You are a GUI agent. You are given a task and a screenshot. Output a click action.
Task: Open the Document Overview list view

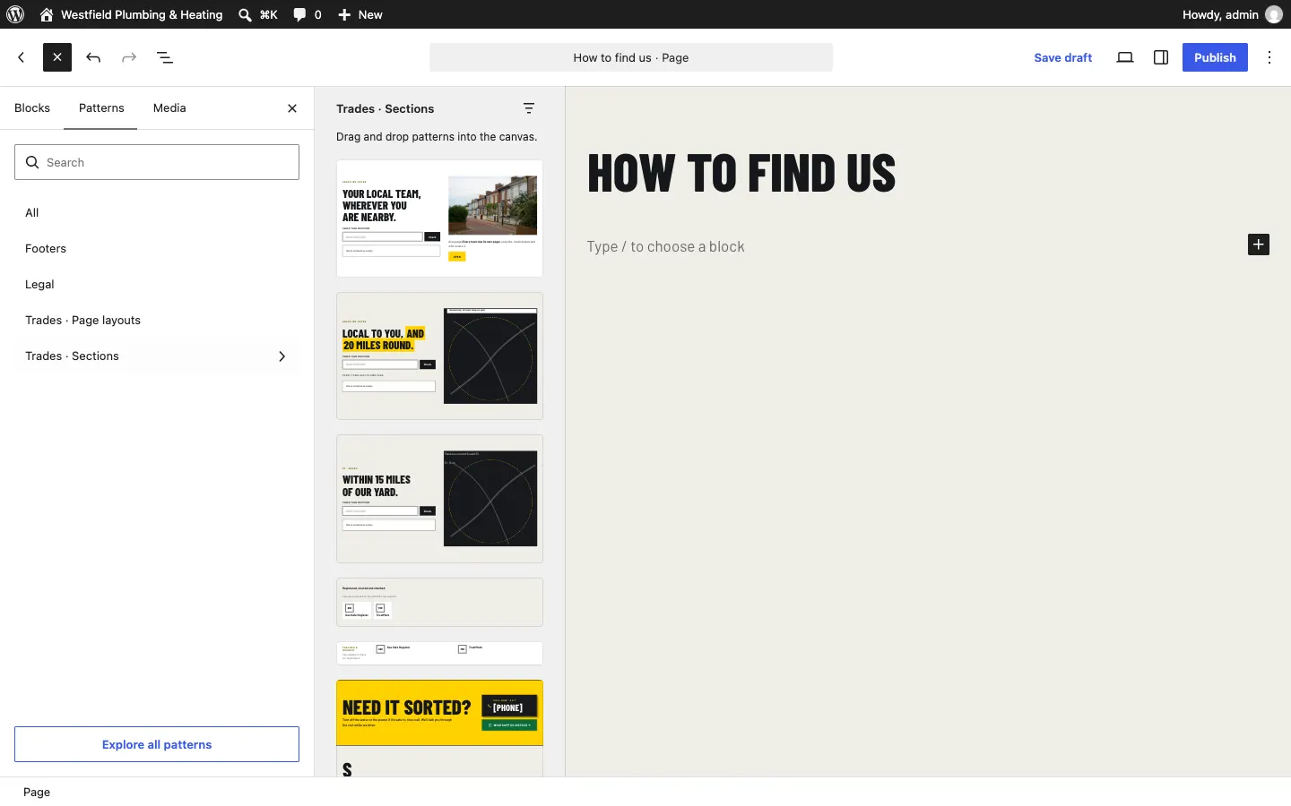coord(165,57)
